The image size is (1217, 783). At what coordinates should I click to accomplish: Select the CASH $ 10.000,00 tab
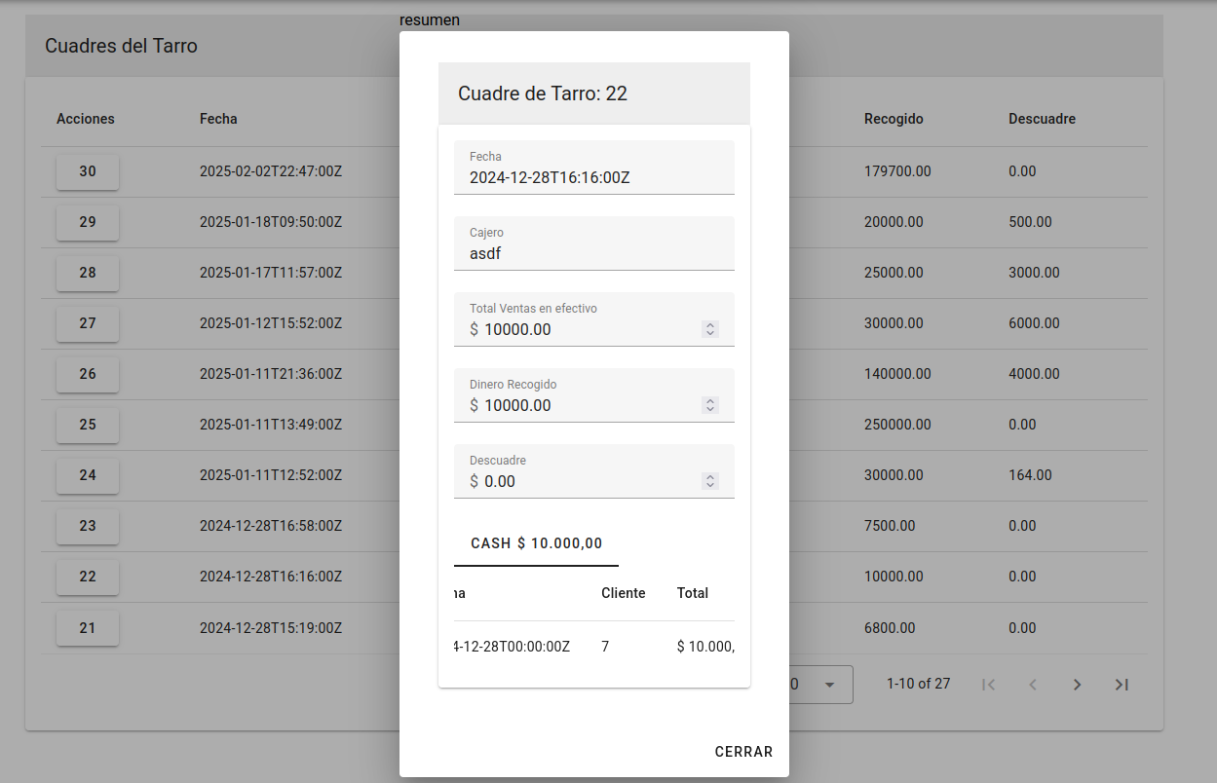pyautogui.click(x=536, y=543)
